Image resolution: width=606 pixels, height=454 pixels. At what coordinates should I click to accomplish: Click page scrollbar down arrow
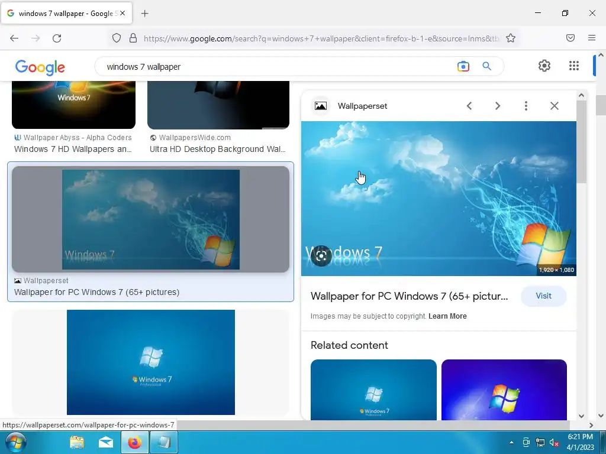pos(601,416)
